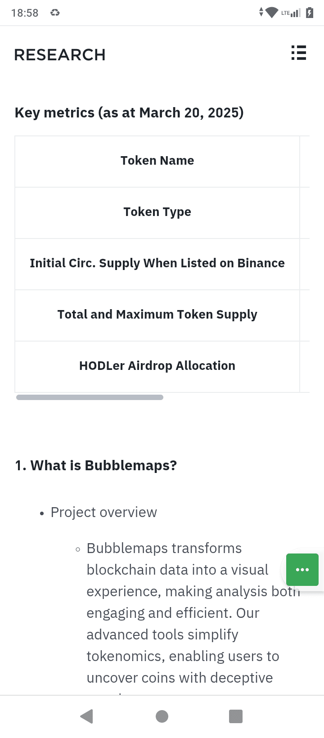324x738 pixels.
Task: Tap the Key metrics section heading
Action: (129, 112)
